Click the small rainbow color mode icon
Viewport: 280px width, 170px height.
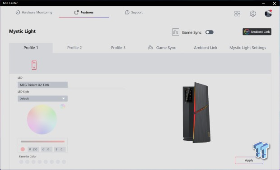(63, 106)
